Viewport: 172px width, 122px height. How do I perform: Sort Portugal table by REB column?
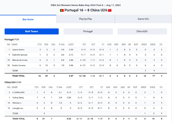(46, 44)
